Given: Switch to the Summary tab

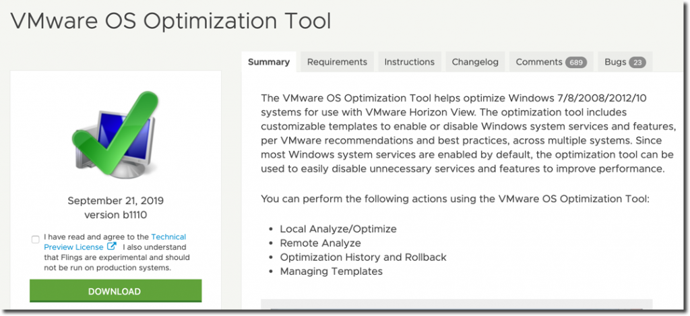Looking at the screenshot, I should pos(268,62).
